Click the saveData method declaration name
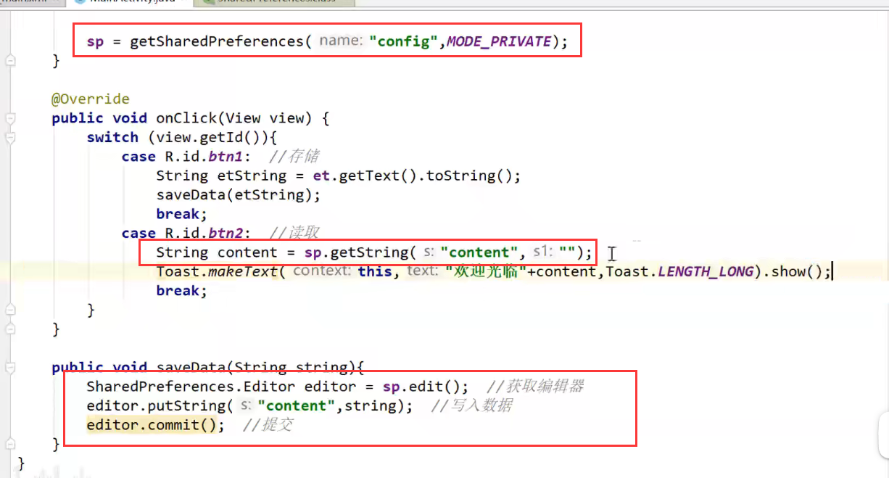This screenshot has height=478, width=889. (191, 368)
